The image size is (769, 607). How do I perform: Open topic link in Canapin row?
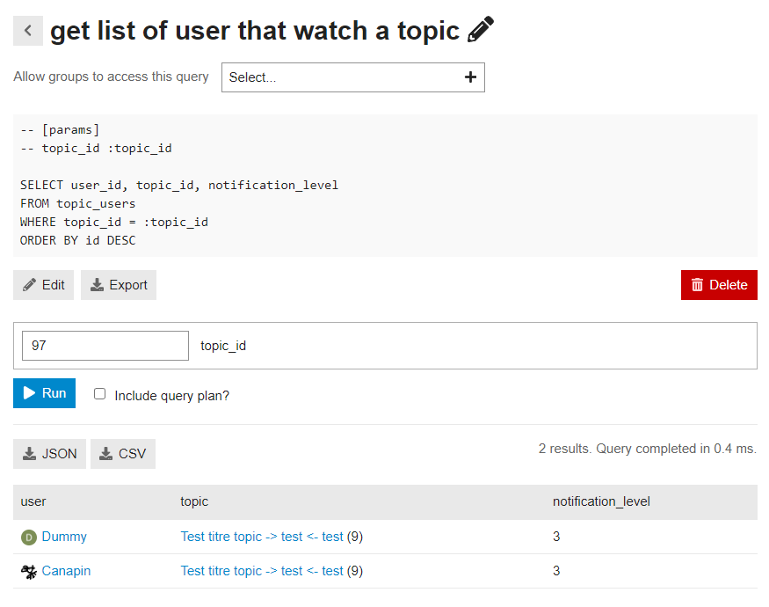pyautogui.click(x=262, y=571)
